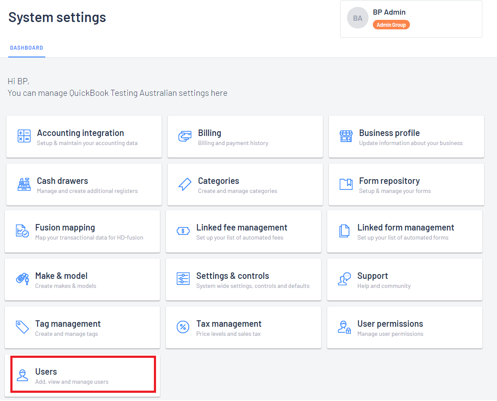
Task: Switch to the Dashboard tab
Action: (27, 48)
